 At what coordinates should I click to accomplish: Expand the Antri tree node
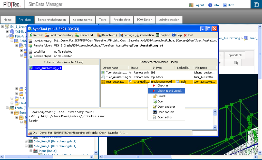coord(12,98)
